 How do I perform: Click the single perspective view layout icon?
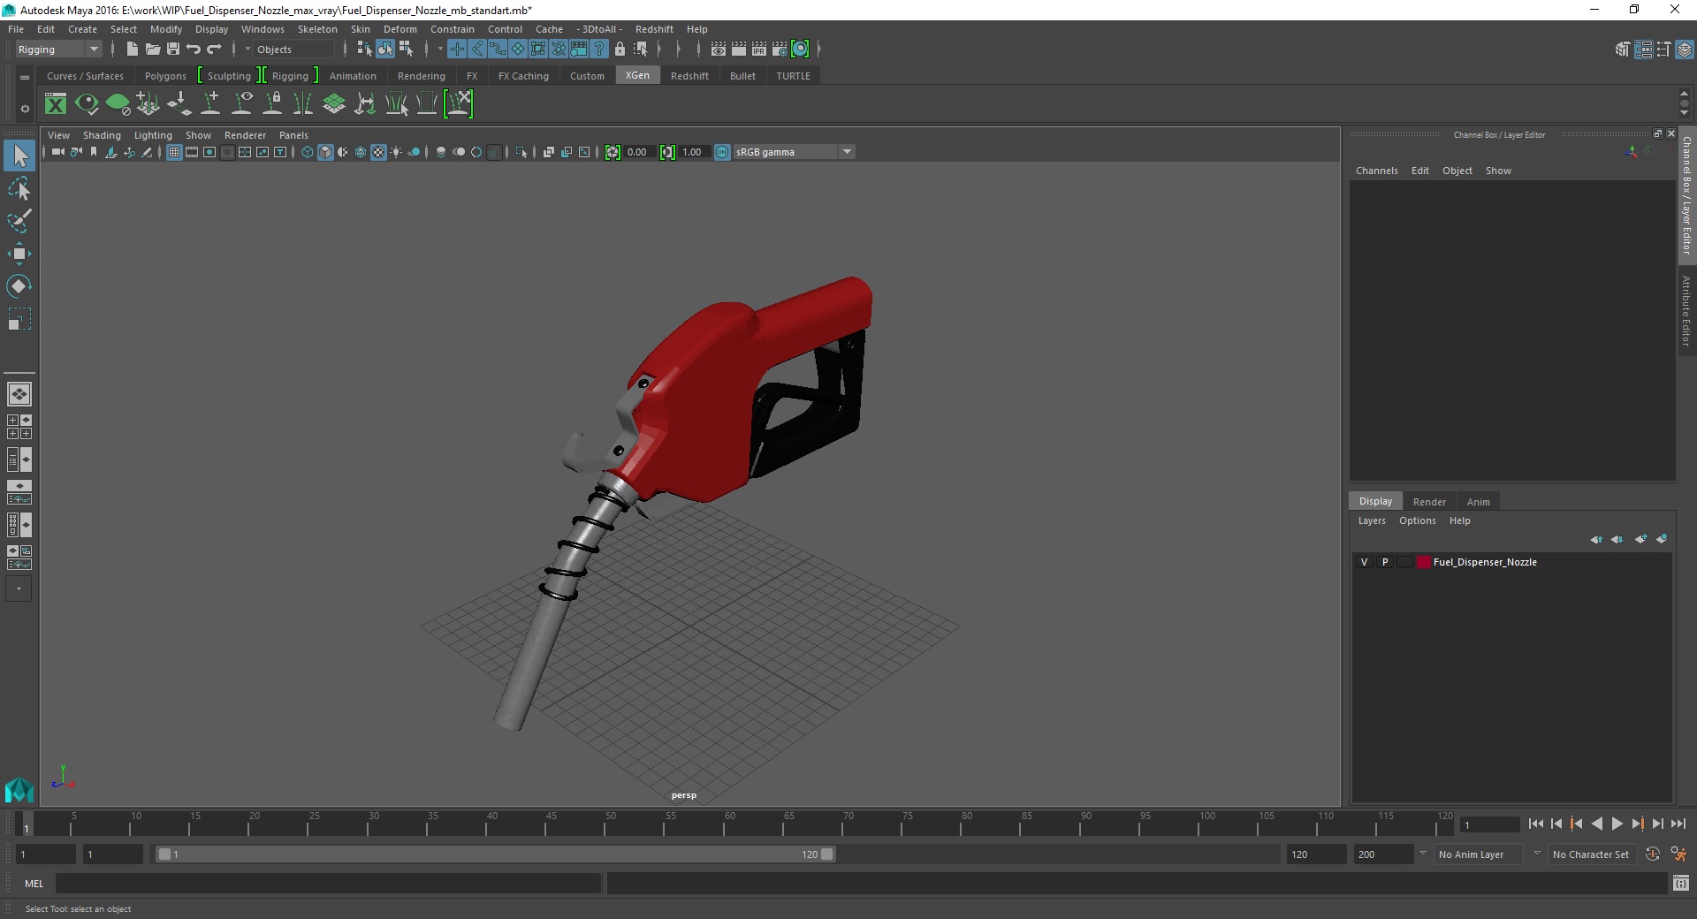click(19, 394)
